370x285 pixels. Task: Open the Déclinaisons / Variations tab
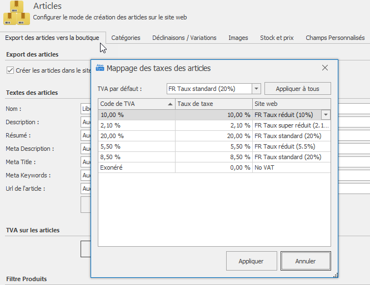pyautogui.click(x=184, y=38)
